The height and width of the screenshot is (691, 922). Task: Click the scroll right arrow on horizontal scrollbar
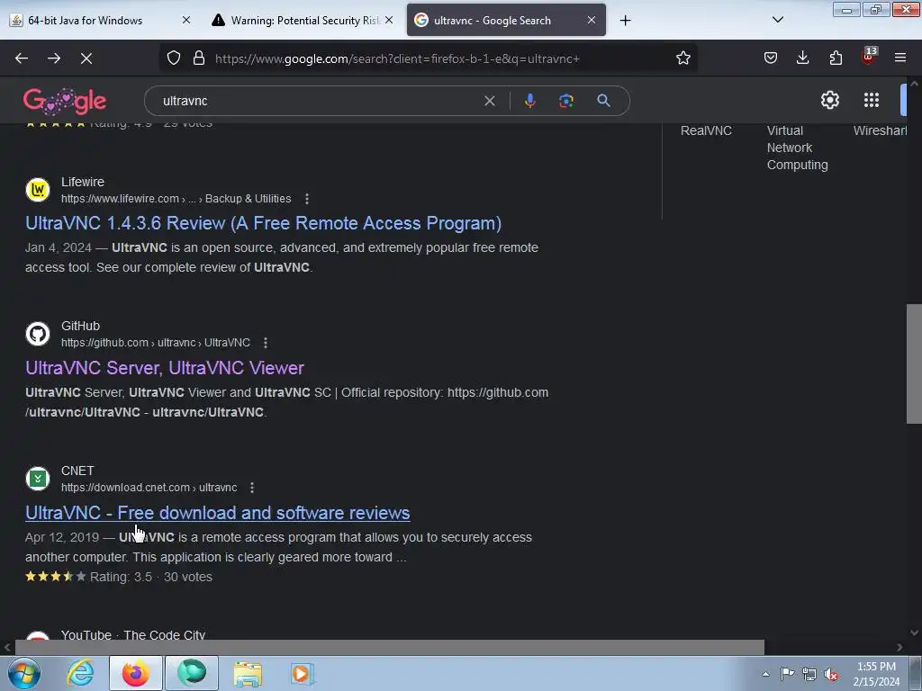point(899,648)
